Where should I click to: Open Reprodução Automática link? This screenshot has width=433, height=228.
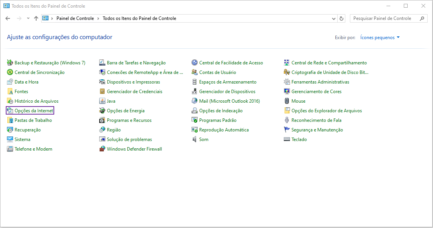click(x=224, y=130)
